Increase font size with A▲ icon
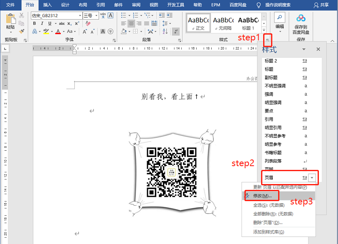338x244 pixels. [85, 32]
